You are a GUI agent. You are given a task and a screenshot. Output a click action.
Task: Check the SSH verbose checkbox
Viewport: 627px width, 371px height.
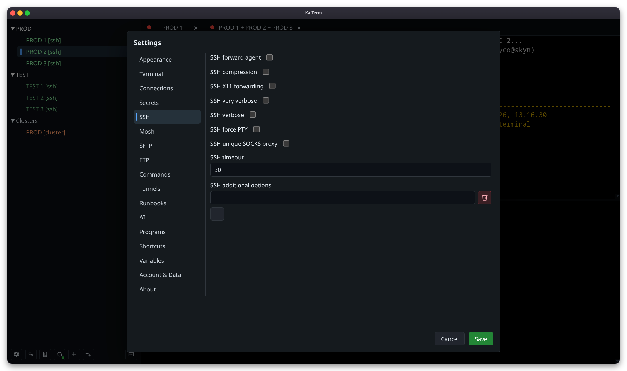pos(253,115)
